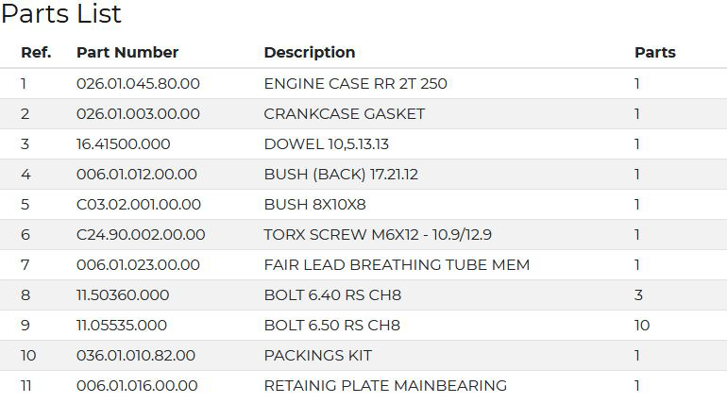Screen dimensions: 727x403
Task: Click the Part Number column header
Action: coord(127,52)
